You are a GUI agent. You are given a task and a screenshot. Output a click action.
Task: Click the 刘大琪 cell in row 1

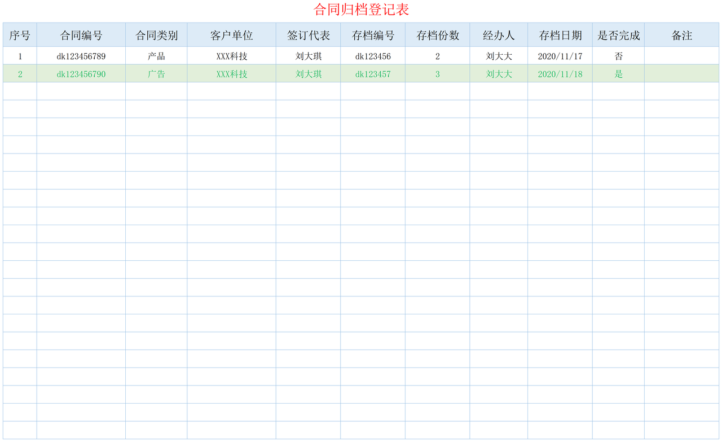tap(309, 56)
